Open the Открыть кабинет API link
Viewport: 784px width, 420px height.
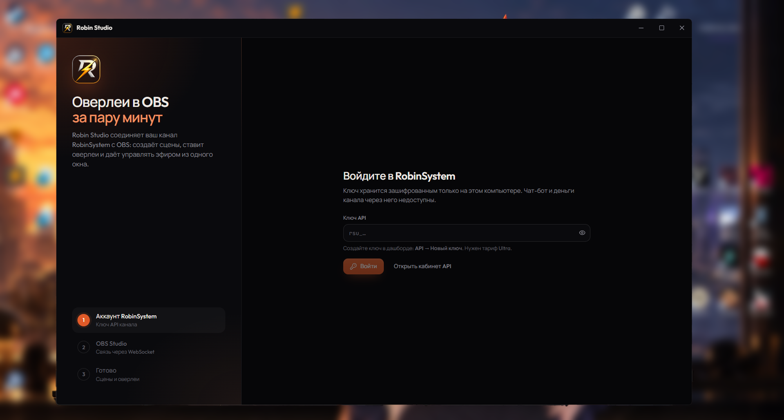click(422, 266)
